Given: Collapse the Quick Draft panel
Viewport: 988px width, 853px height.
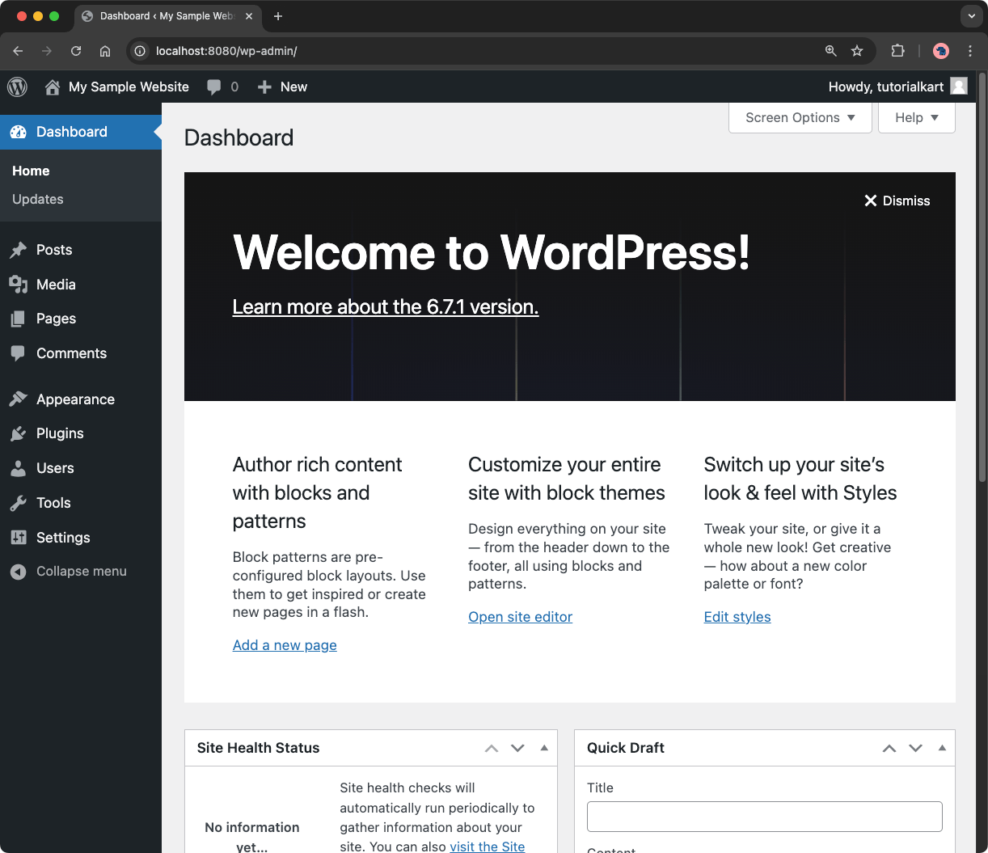Looking at the screenshot, I should (x=941, y=748).
